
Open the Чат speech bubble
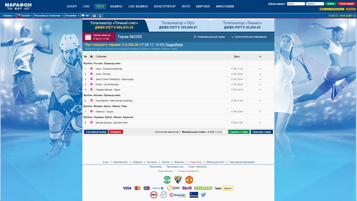(85, 16)
